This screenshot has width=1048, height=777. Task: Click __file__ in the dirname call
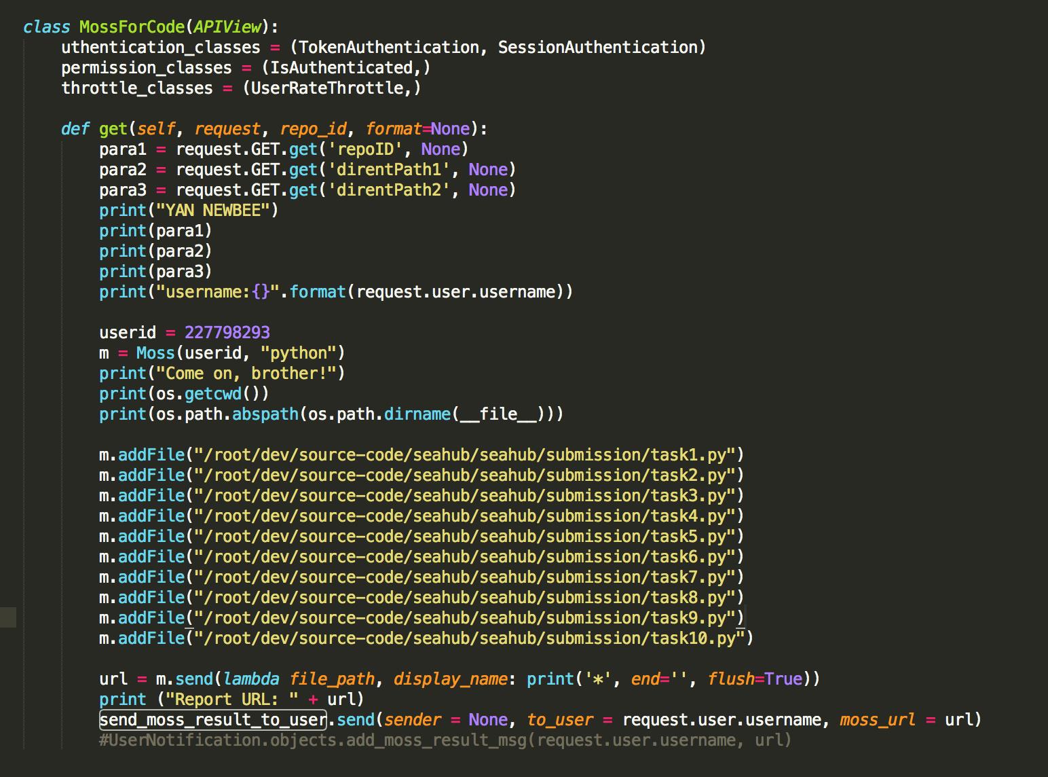click(498, 414)
